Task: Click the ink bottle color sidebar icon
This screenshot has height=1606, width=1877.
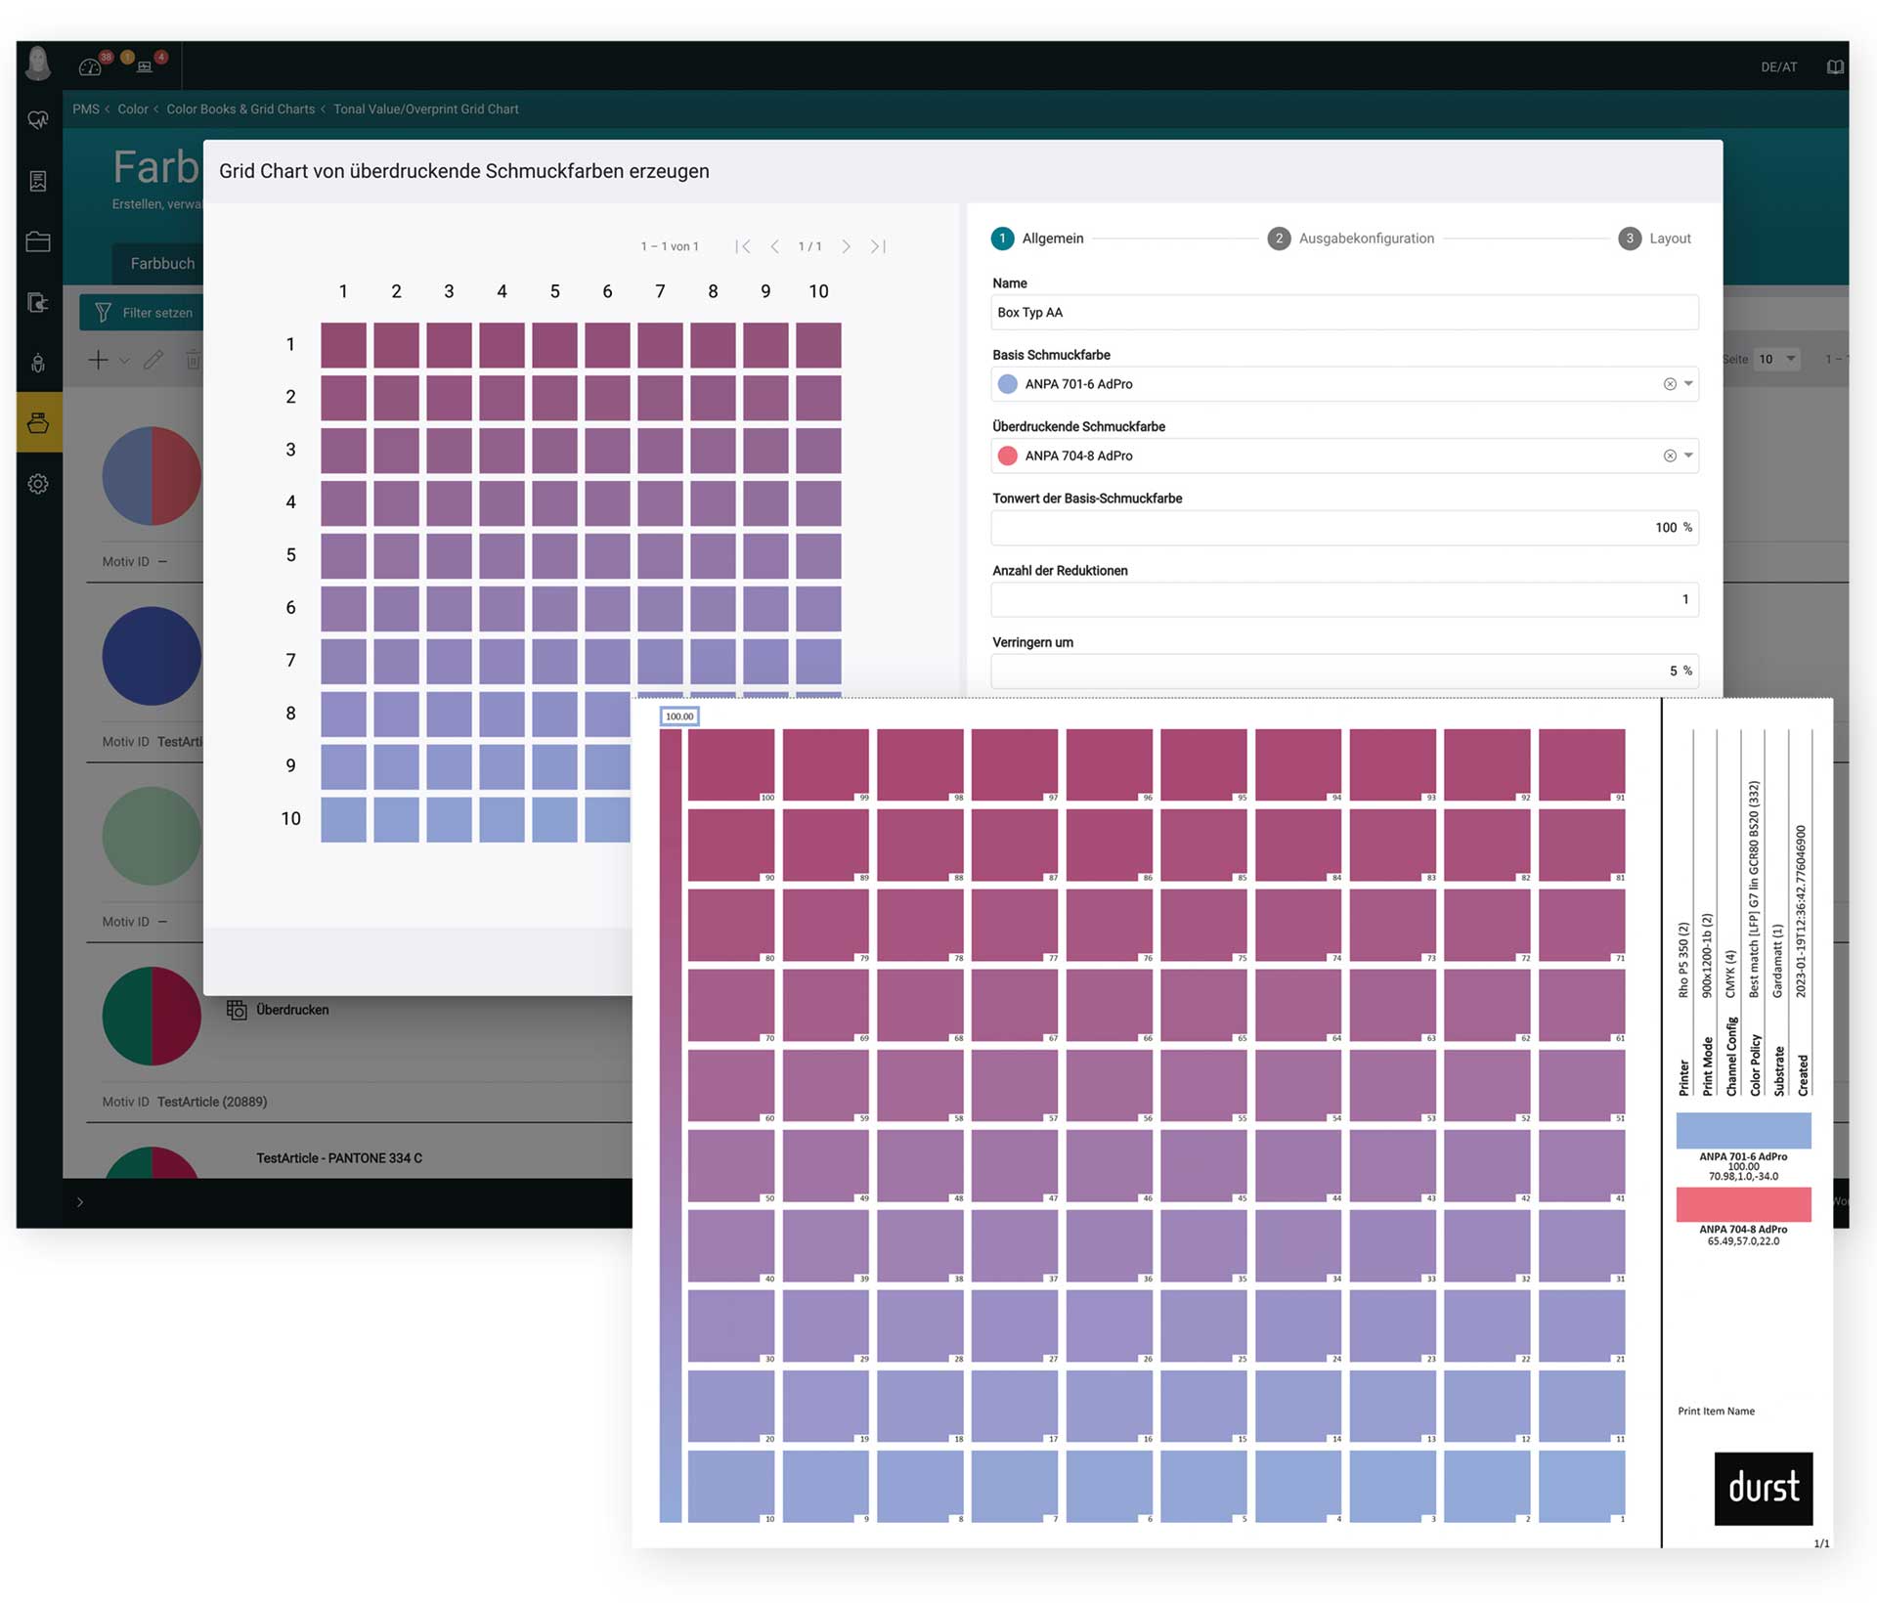Action: (x=38, y=423)
